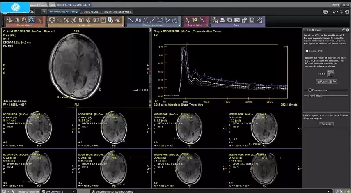
Task: Open the Mouse Modes group dropdown arrow
Action: coord(44,25)
